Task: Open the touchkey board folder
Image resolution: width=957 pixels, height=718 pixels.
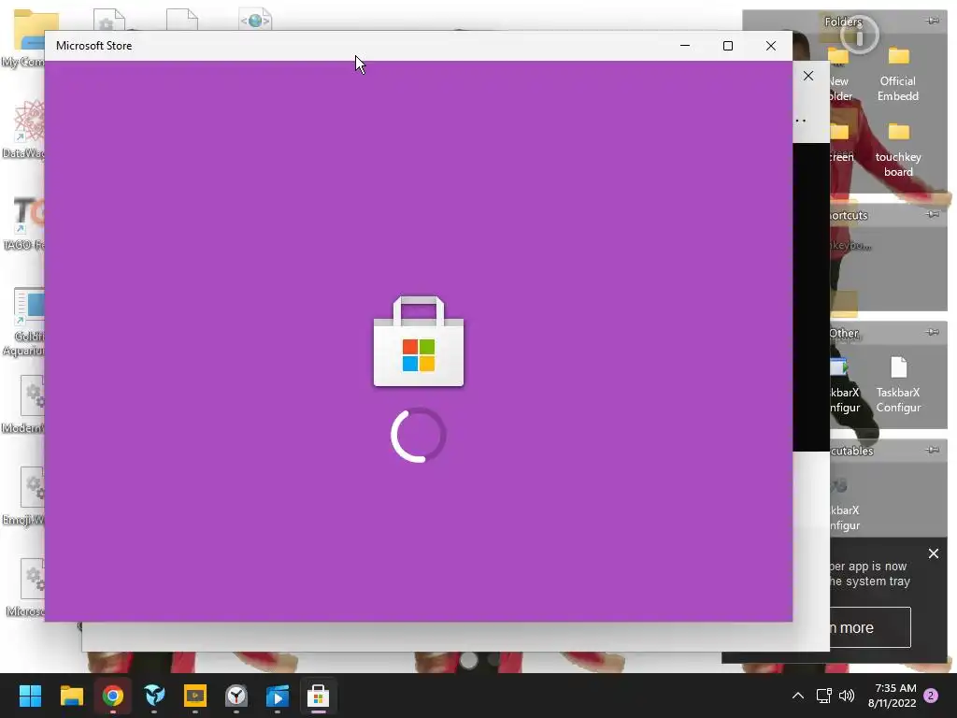Action: (898, 150)
